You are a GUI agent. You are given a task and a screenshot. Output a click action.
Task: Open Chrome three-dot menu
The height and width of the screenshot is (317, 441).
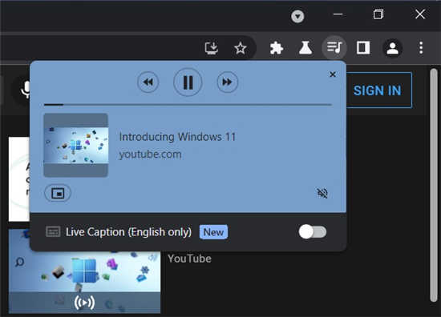[421, 48]
